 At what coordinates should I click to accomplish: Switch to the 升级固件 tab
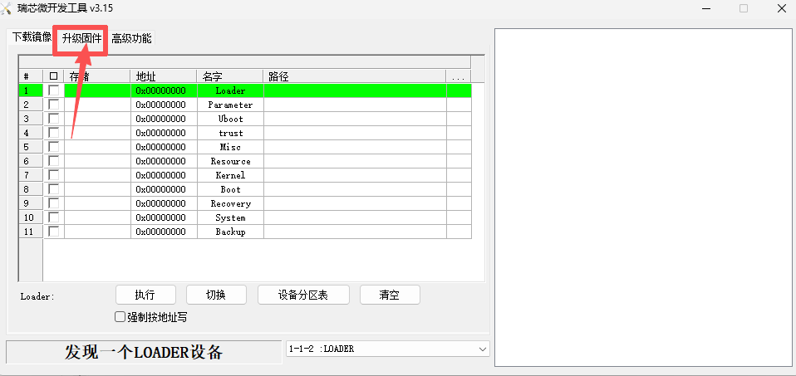81,38
